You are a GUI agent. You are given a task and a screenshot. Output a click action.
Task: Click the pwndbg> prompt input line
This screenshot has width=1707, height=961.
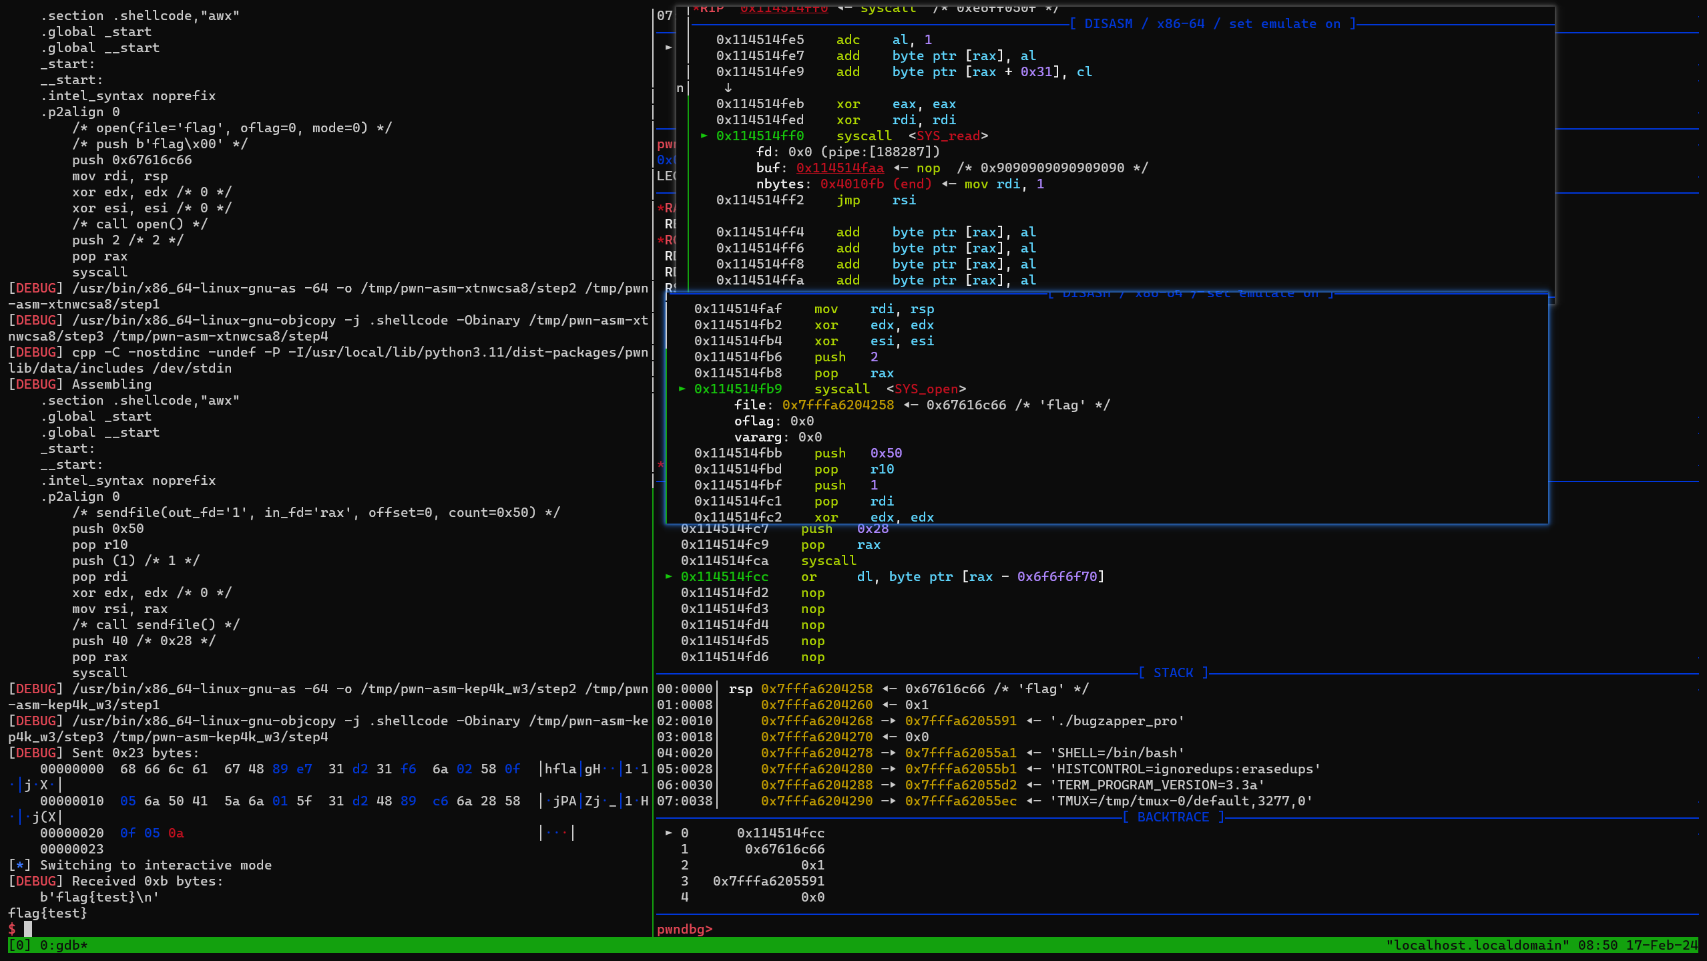(685, 929)
